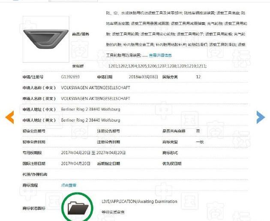Viewport: 270px width, 221px height.
Task: Select the international class value 12
Action: click(x=198, y=77)
